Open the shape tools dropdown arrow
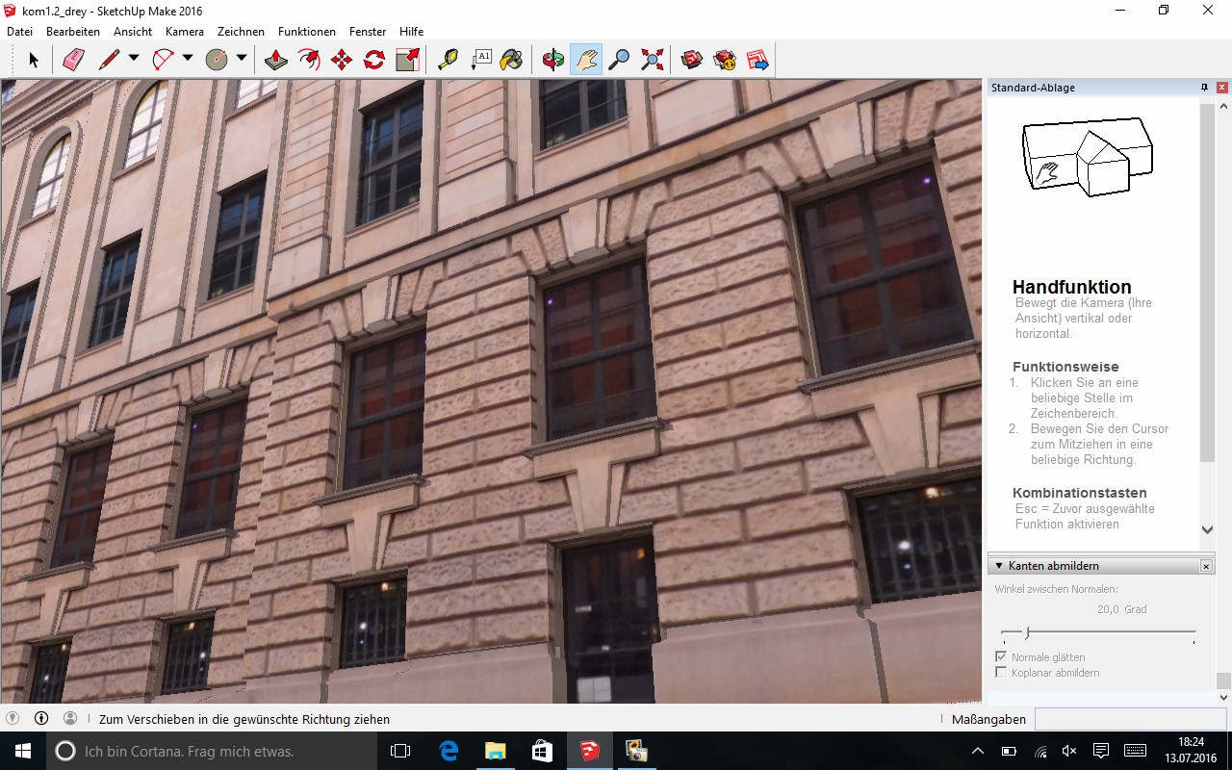 242,59
